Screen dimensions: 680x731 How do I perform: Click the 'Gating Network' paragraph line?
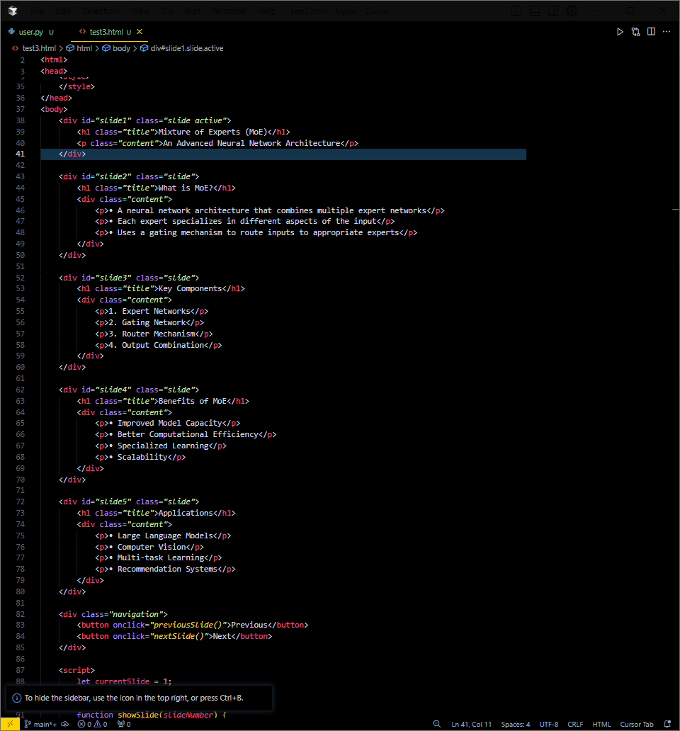click(x=149, y=322)
